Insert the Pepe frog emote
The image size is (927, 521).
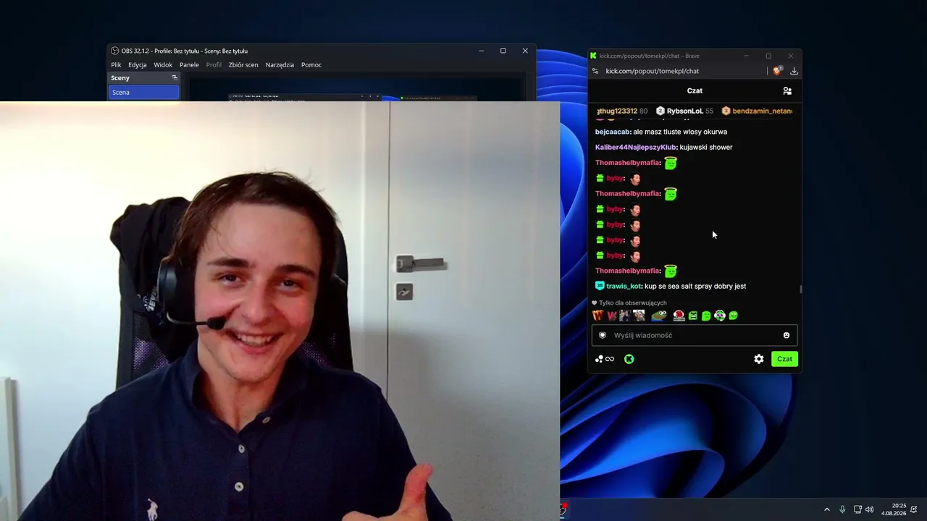pos(658,315)
